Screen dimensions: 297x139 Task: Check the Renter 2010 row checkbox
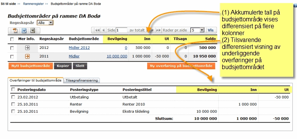pos(13,104)
